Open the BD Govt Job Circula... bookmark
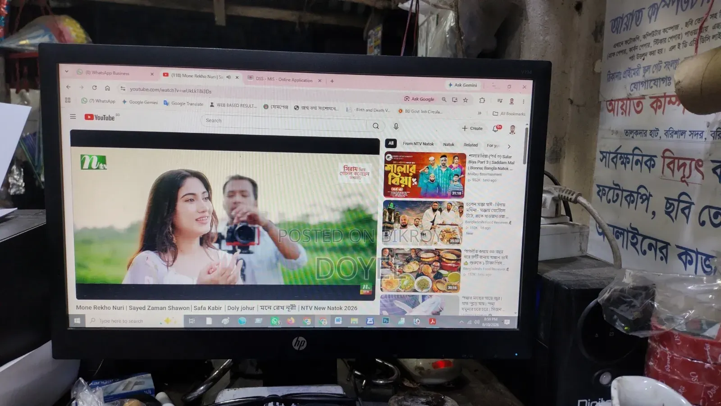Viewport: 721px width, 406px height. [420, 111]
